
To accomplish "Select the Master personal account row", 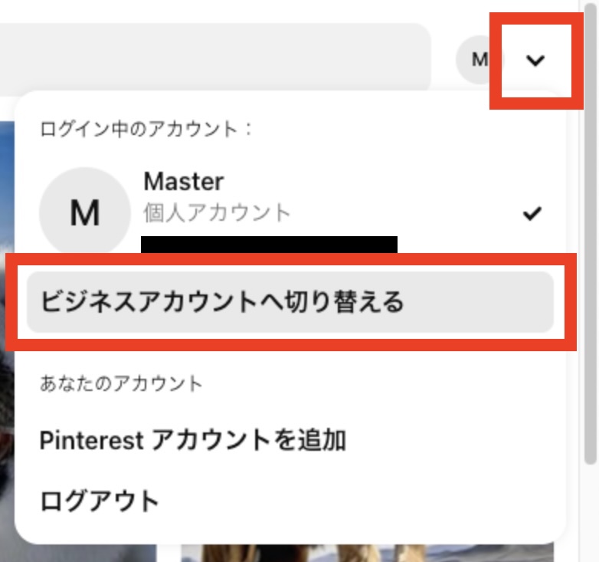I will [x=290, y=212].
